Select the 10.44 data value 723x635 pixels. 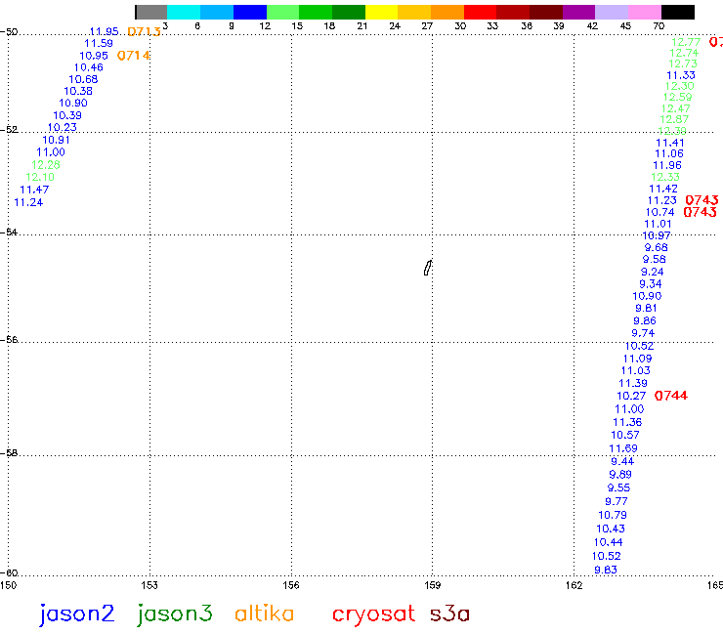point(608,543)
